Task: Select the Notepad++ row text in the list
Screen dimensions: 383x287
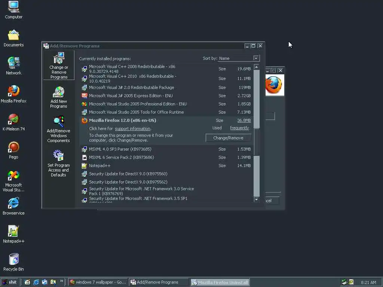Action: (x=99, y=166)
